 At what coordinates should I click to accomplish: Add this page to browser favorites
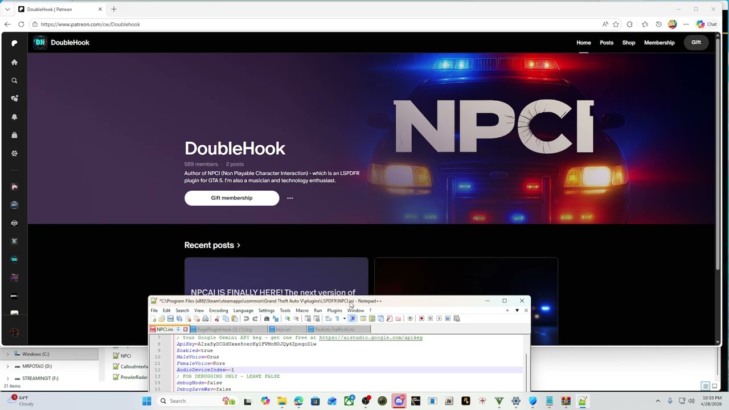(x=616, y=24)
